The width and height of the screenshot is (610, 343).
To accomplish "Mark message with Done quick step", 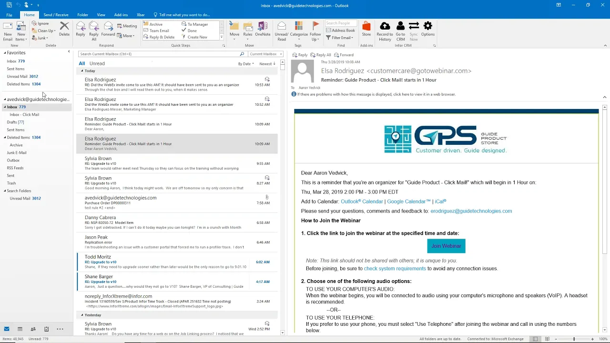I will pyautogui.click(x=189, y=30).
